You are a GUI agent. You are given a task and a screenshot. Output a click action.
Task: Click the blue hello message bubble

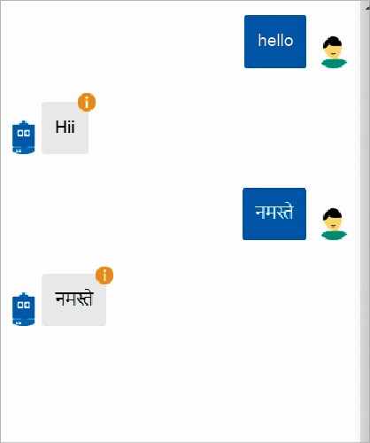275,42
